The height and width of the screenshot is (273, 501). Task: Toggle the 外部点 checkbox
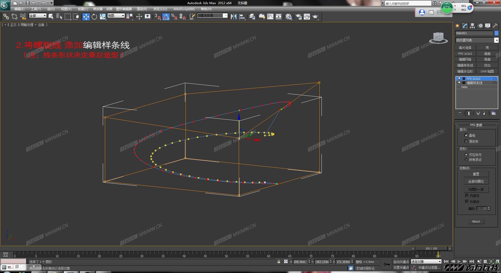[467, 201]
